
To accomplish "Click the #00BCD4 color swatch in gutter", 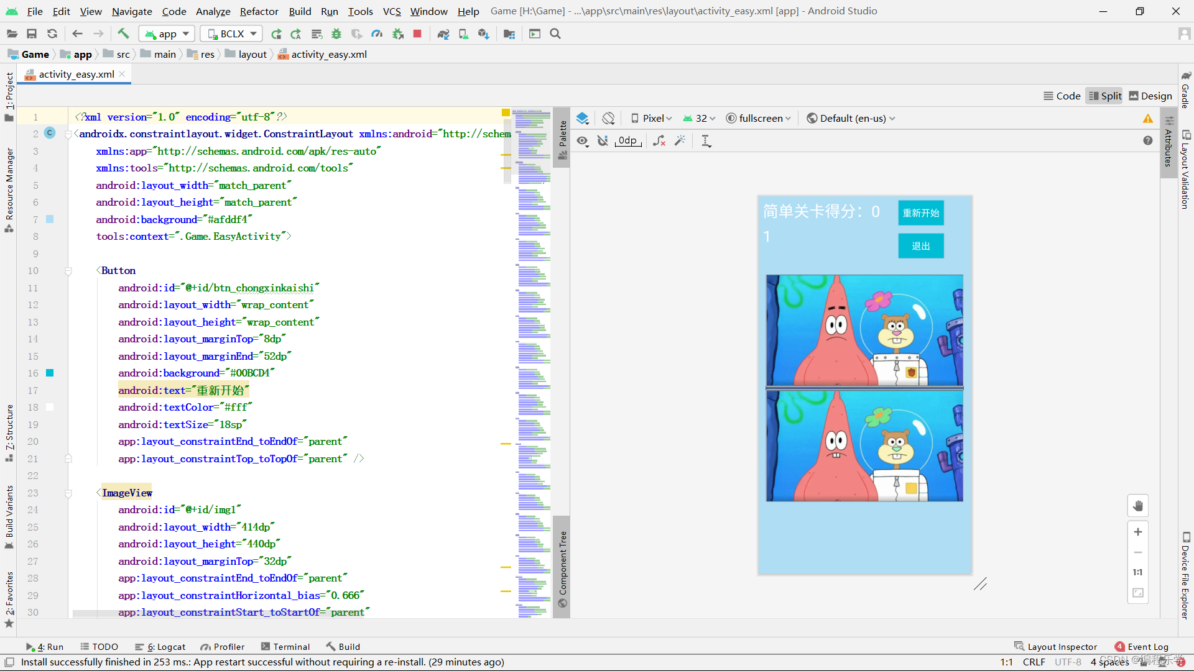I will point(50,373).
